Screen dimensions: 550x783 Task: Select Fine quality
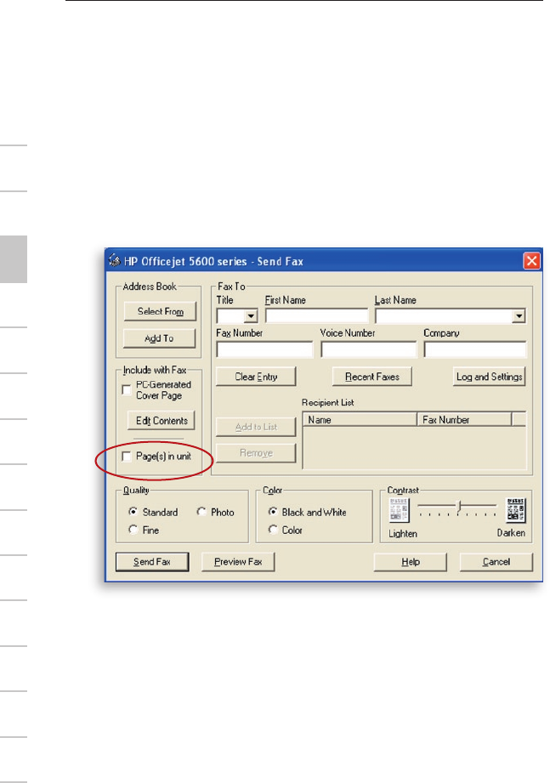click(133, 530)
